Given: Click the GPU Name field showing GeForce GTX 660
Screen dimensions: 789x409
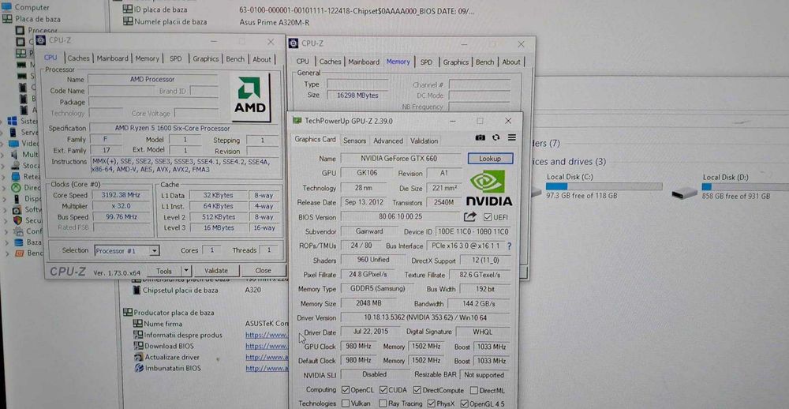Looking at the screenshot, I should [x=399, y=158].
